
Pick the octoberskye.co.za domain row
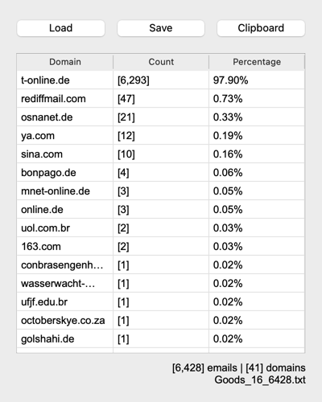pos(161,321)
